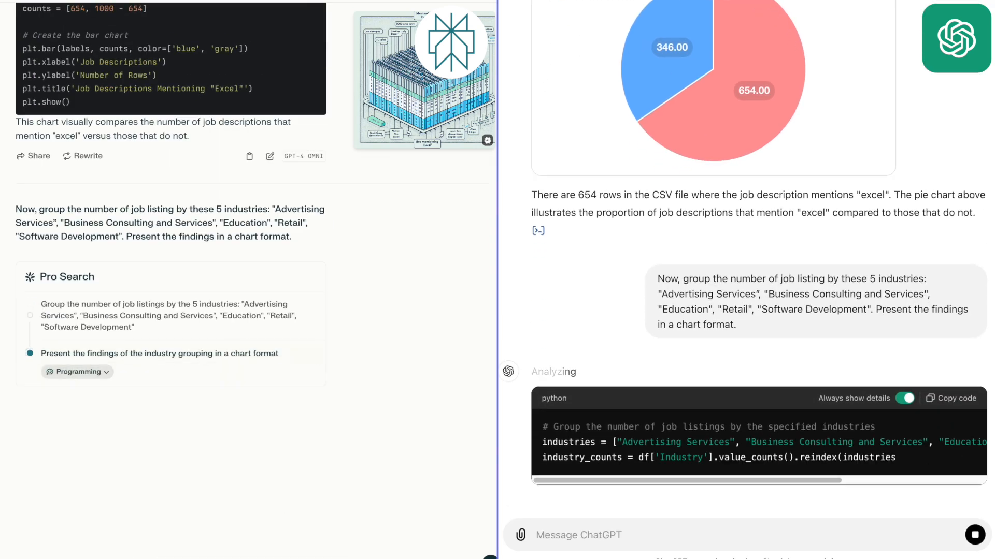The image size is (995, 559).
Task: Click the Message ChatGPT input field
Action: pyautogui.click(x=746, y=535)
